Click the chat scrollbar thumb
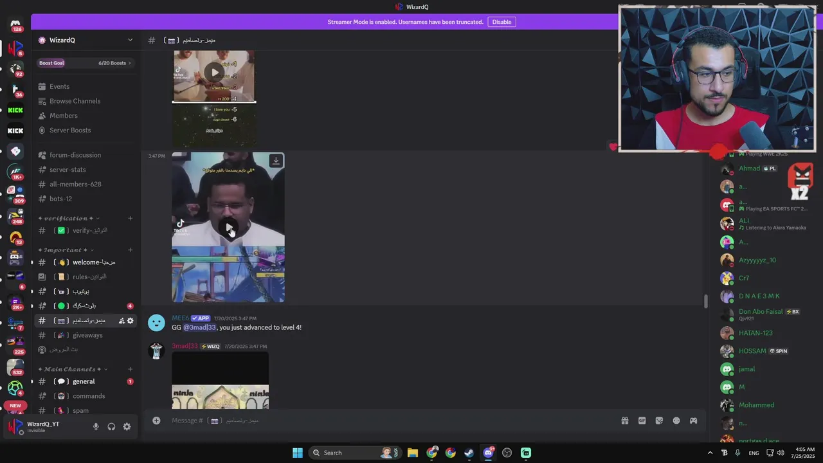This screenshot has height=463, width=823. pos(705,300)
